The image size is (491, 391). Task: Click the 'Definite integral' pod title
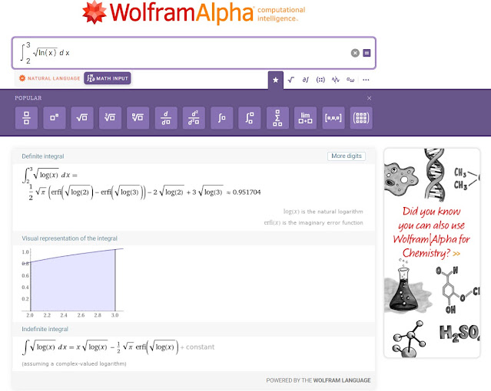coord(43,156)
